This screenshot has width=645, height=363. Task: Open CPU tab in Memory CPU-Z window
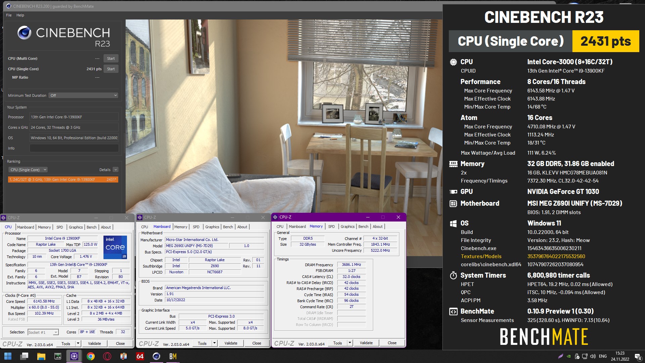[x=280, y=227]
